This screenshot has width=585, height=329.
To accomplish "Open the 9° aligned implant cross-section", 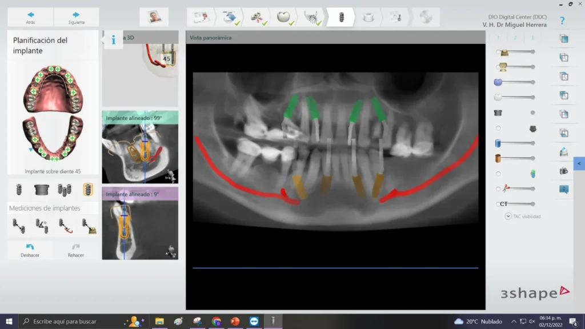I will pos(140,223).
